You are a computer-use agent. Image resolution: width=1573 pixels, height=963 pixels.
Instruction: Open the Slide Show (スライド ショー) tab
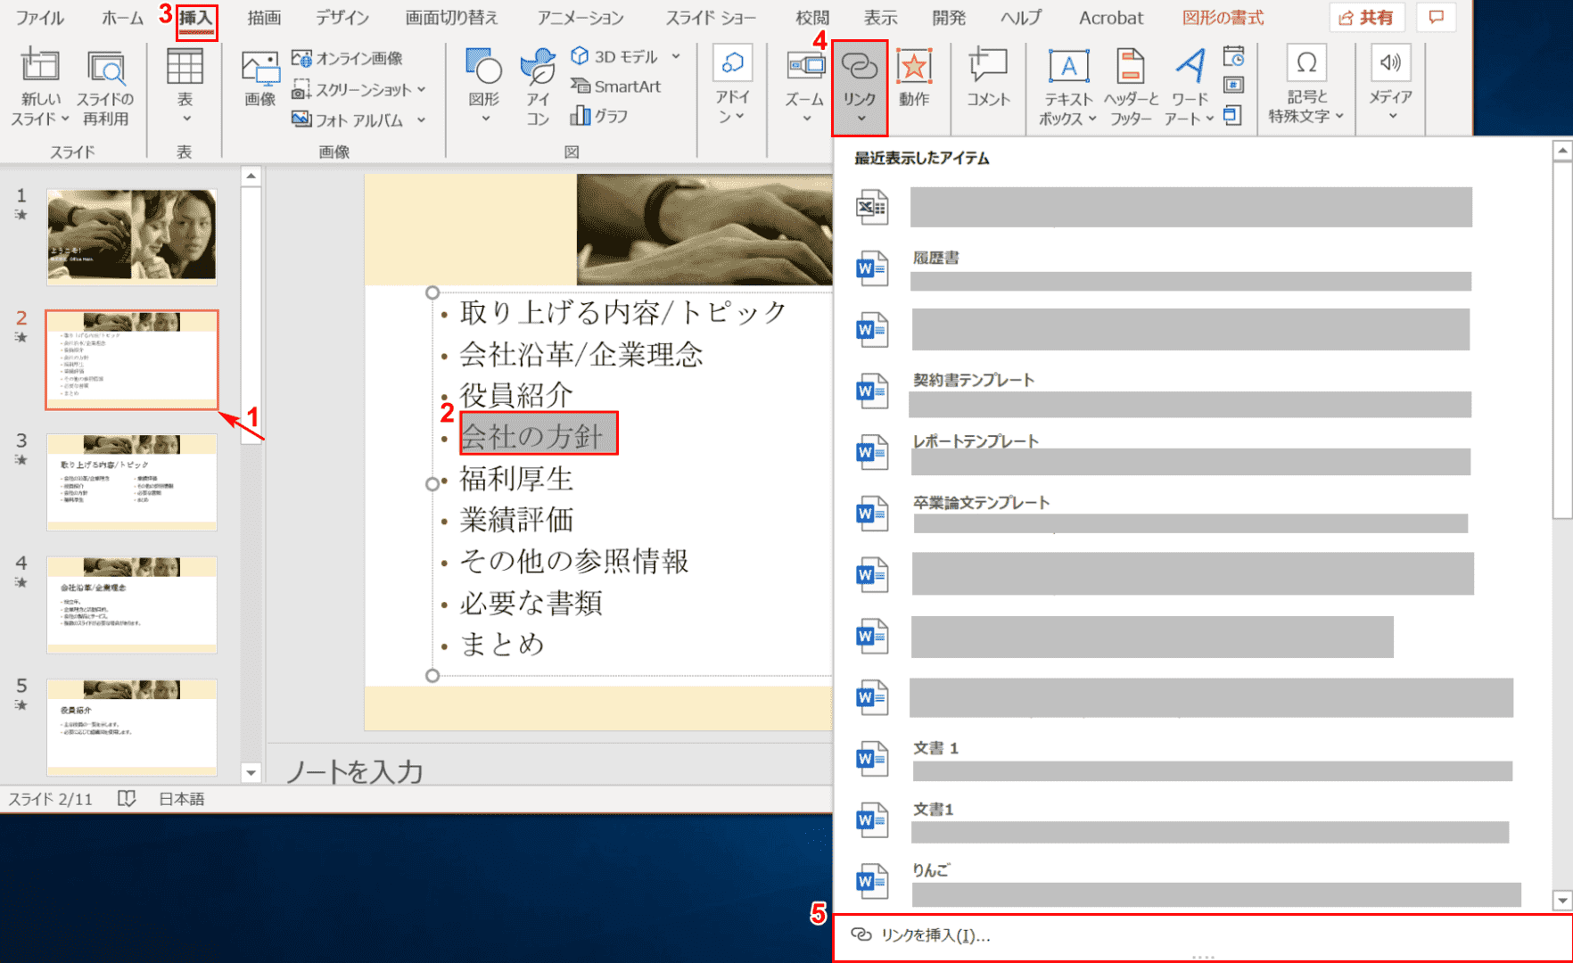[711, 18]
